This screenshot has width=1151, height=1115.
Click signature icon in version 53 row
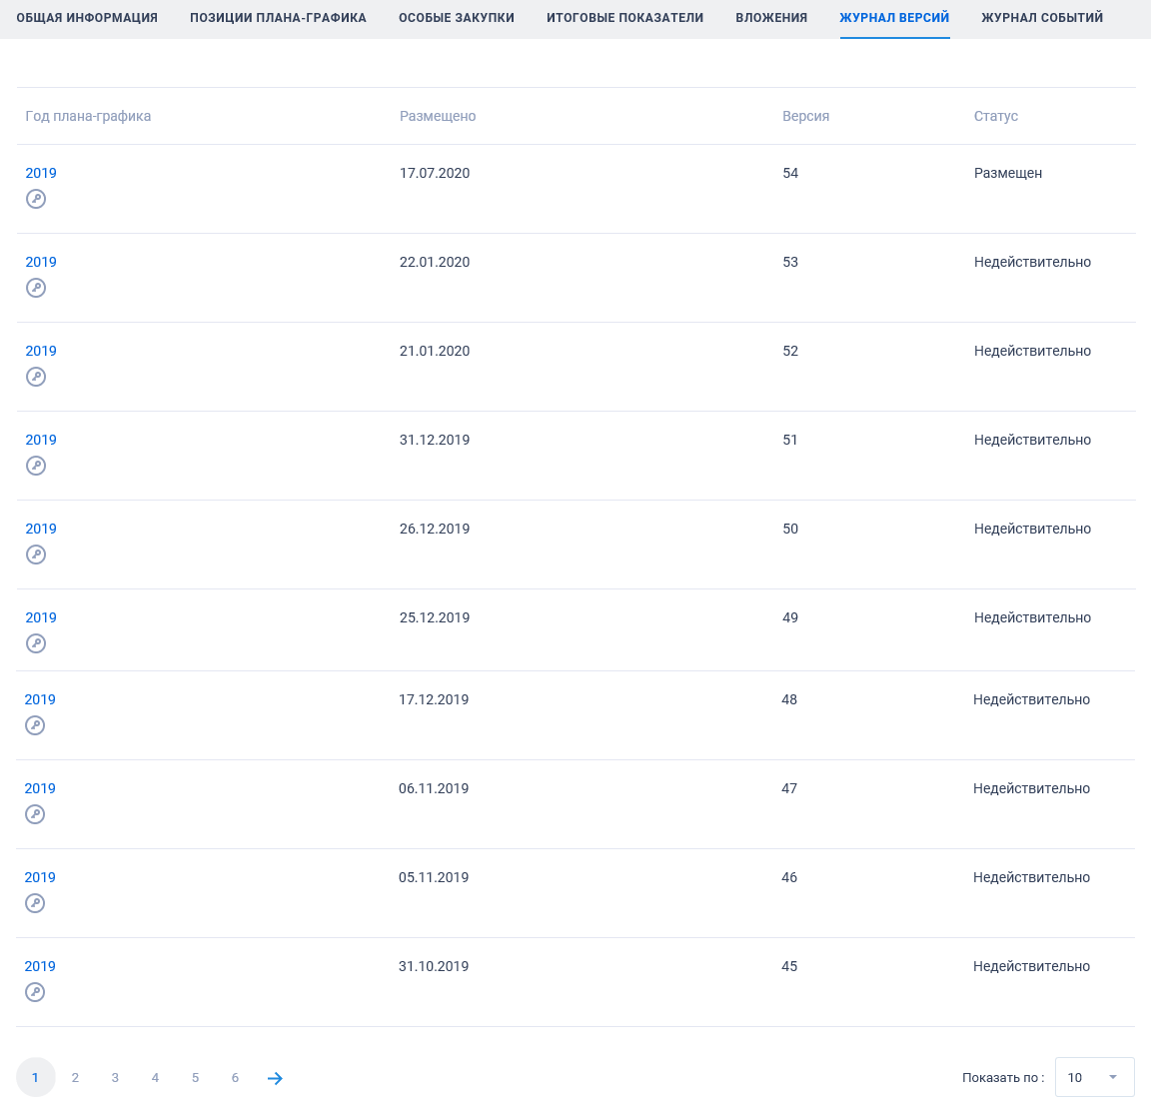[x=36, y=288]
